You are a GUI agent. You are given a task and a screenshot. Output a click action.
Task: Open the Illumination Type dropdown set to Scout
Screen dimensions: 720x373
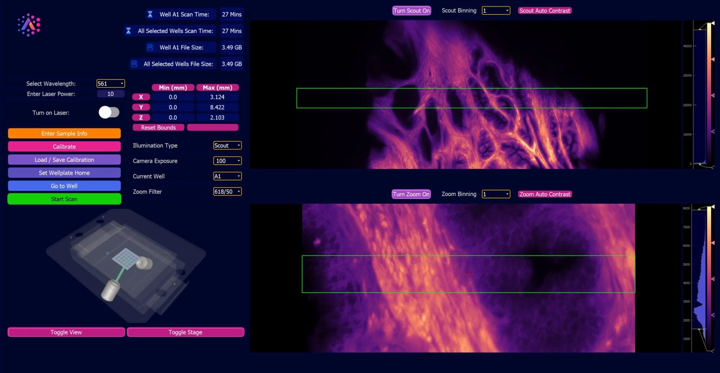coord(227,145)
